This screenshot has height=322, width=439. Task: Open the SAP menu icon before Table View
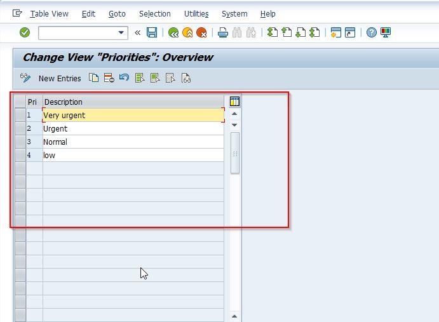(17, 13)
